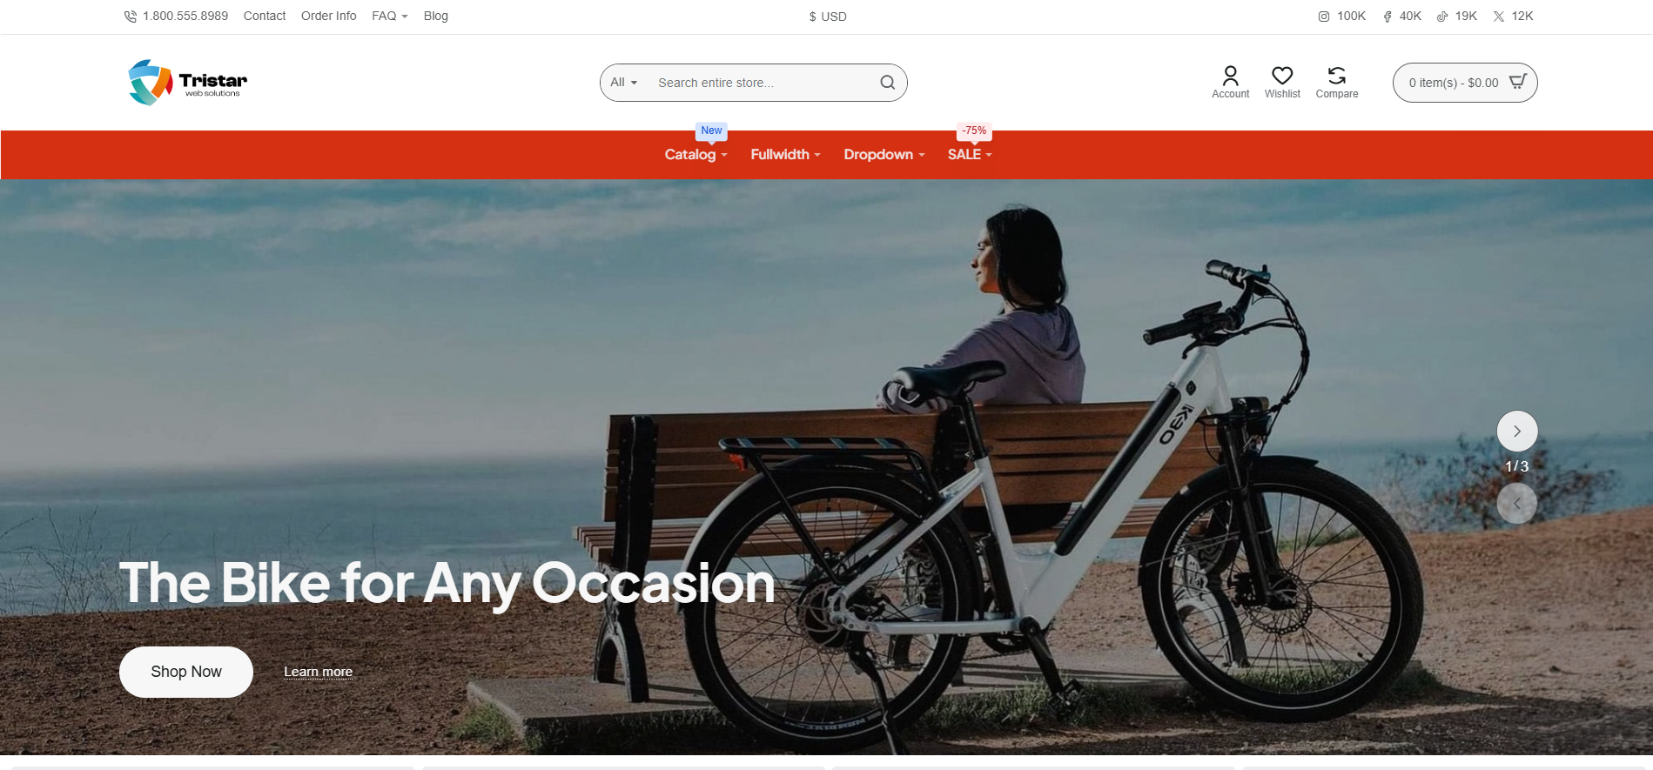The image size is (1653, 770).
Task: Go to the next slide arrow
Action: (1516, 432)
